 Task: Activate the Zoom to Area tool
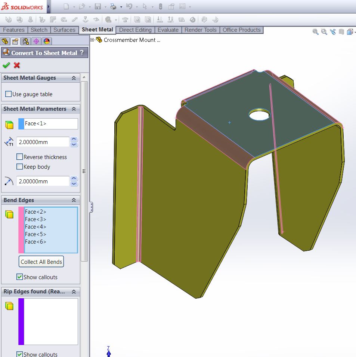coord(324,32)
